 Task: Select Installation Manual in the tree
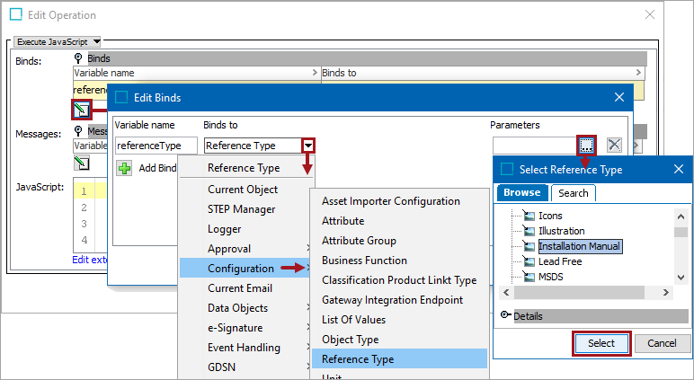(x=580, y=246)
